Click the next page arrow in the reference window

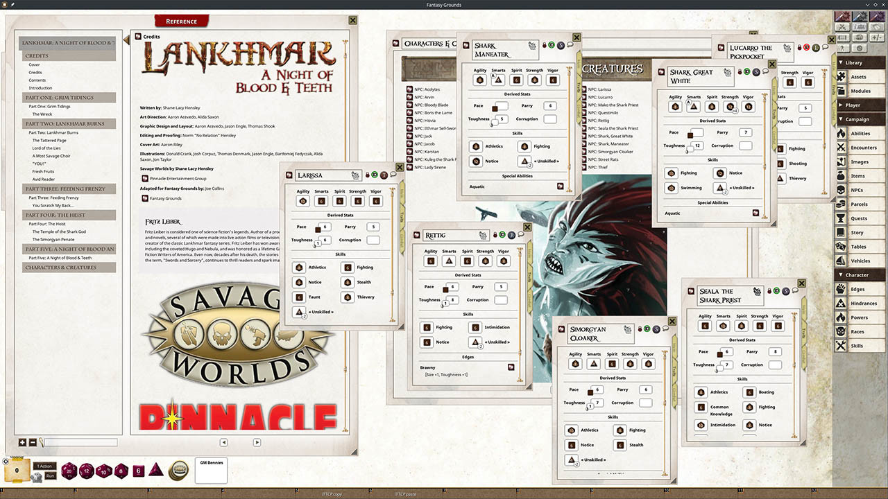257,442
